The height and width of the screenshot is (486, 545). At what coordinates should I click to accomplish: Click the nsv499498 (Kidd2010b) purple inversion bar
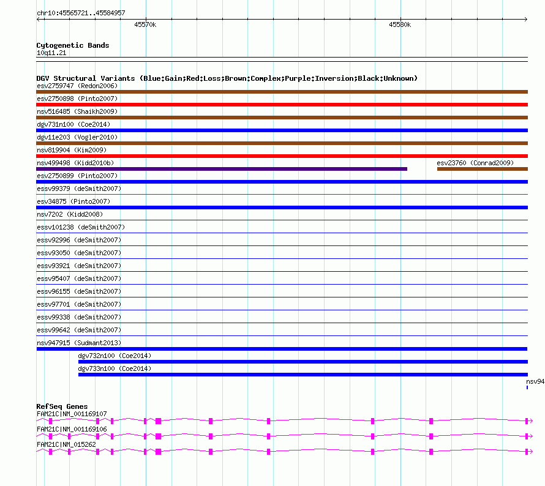(x=222, y=169)
